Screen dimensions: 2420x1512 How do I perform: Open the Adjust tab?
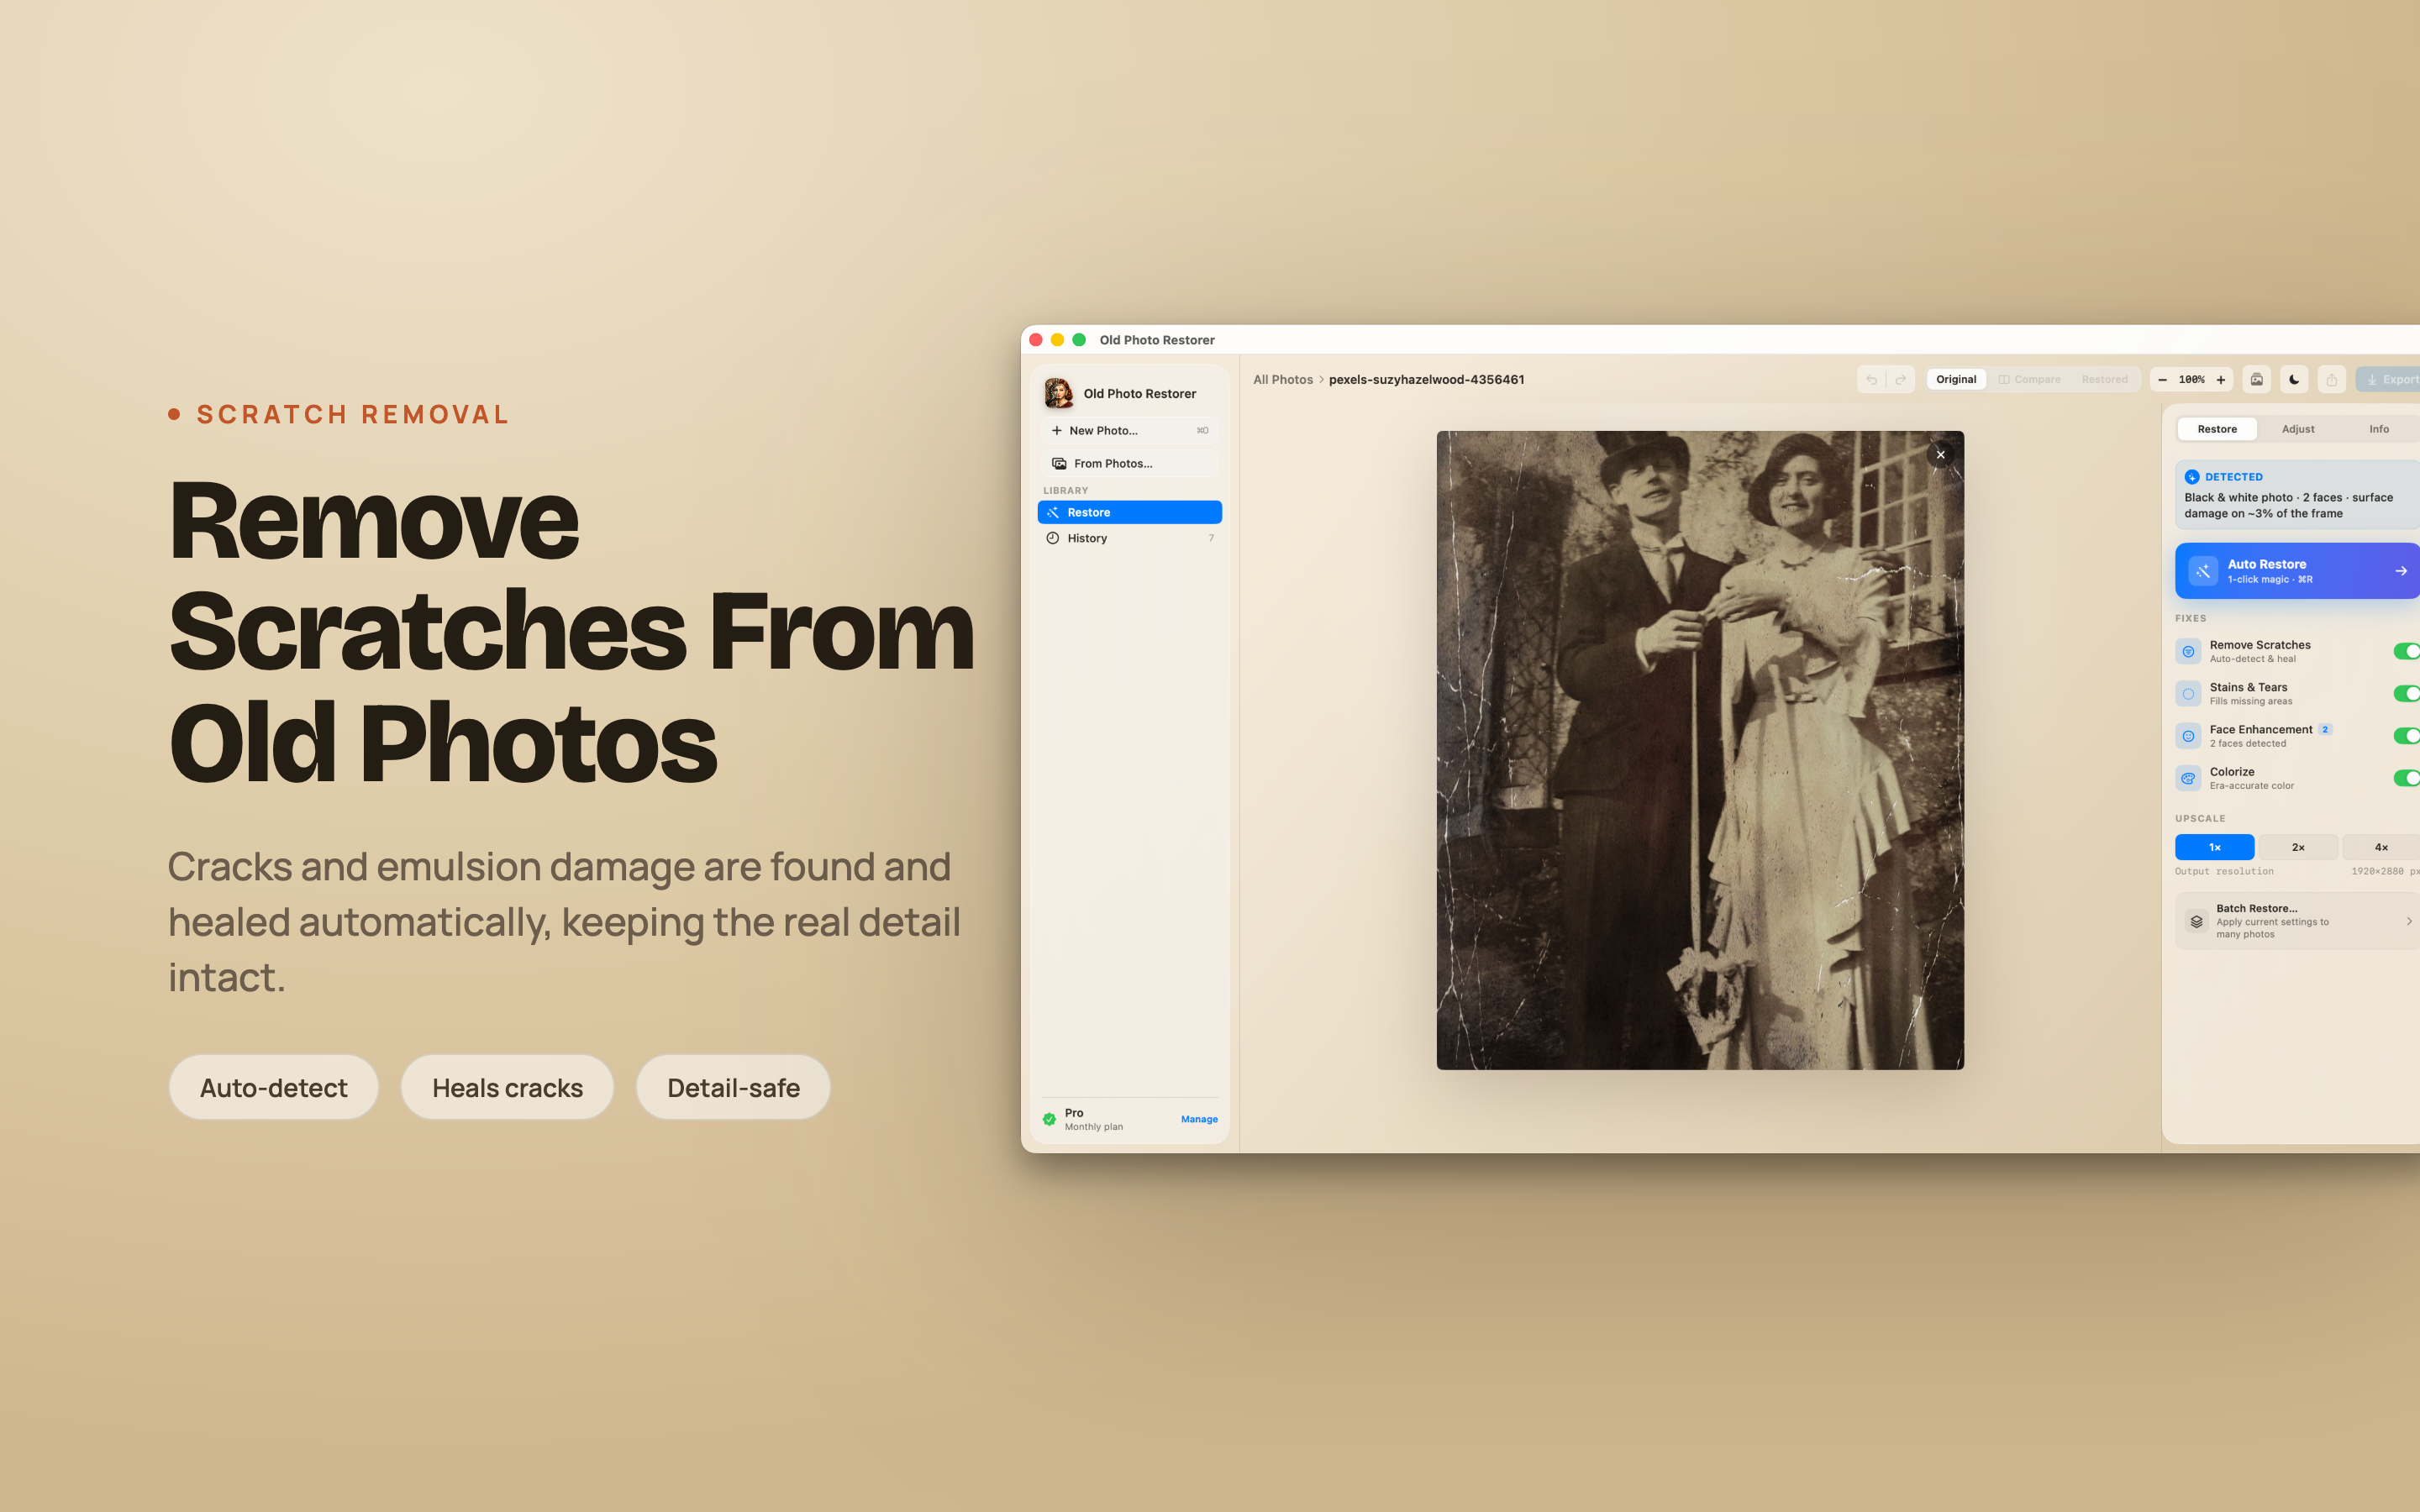2298,429
